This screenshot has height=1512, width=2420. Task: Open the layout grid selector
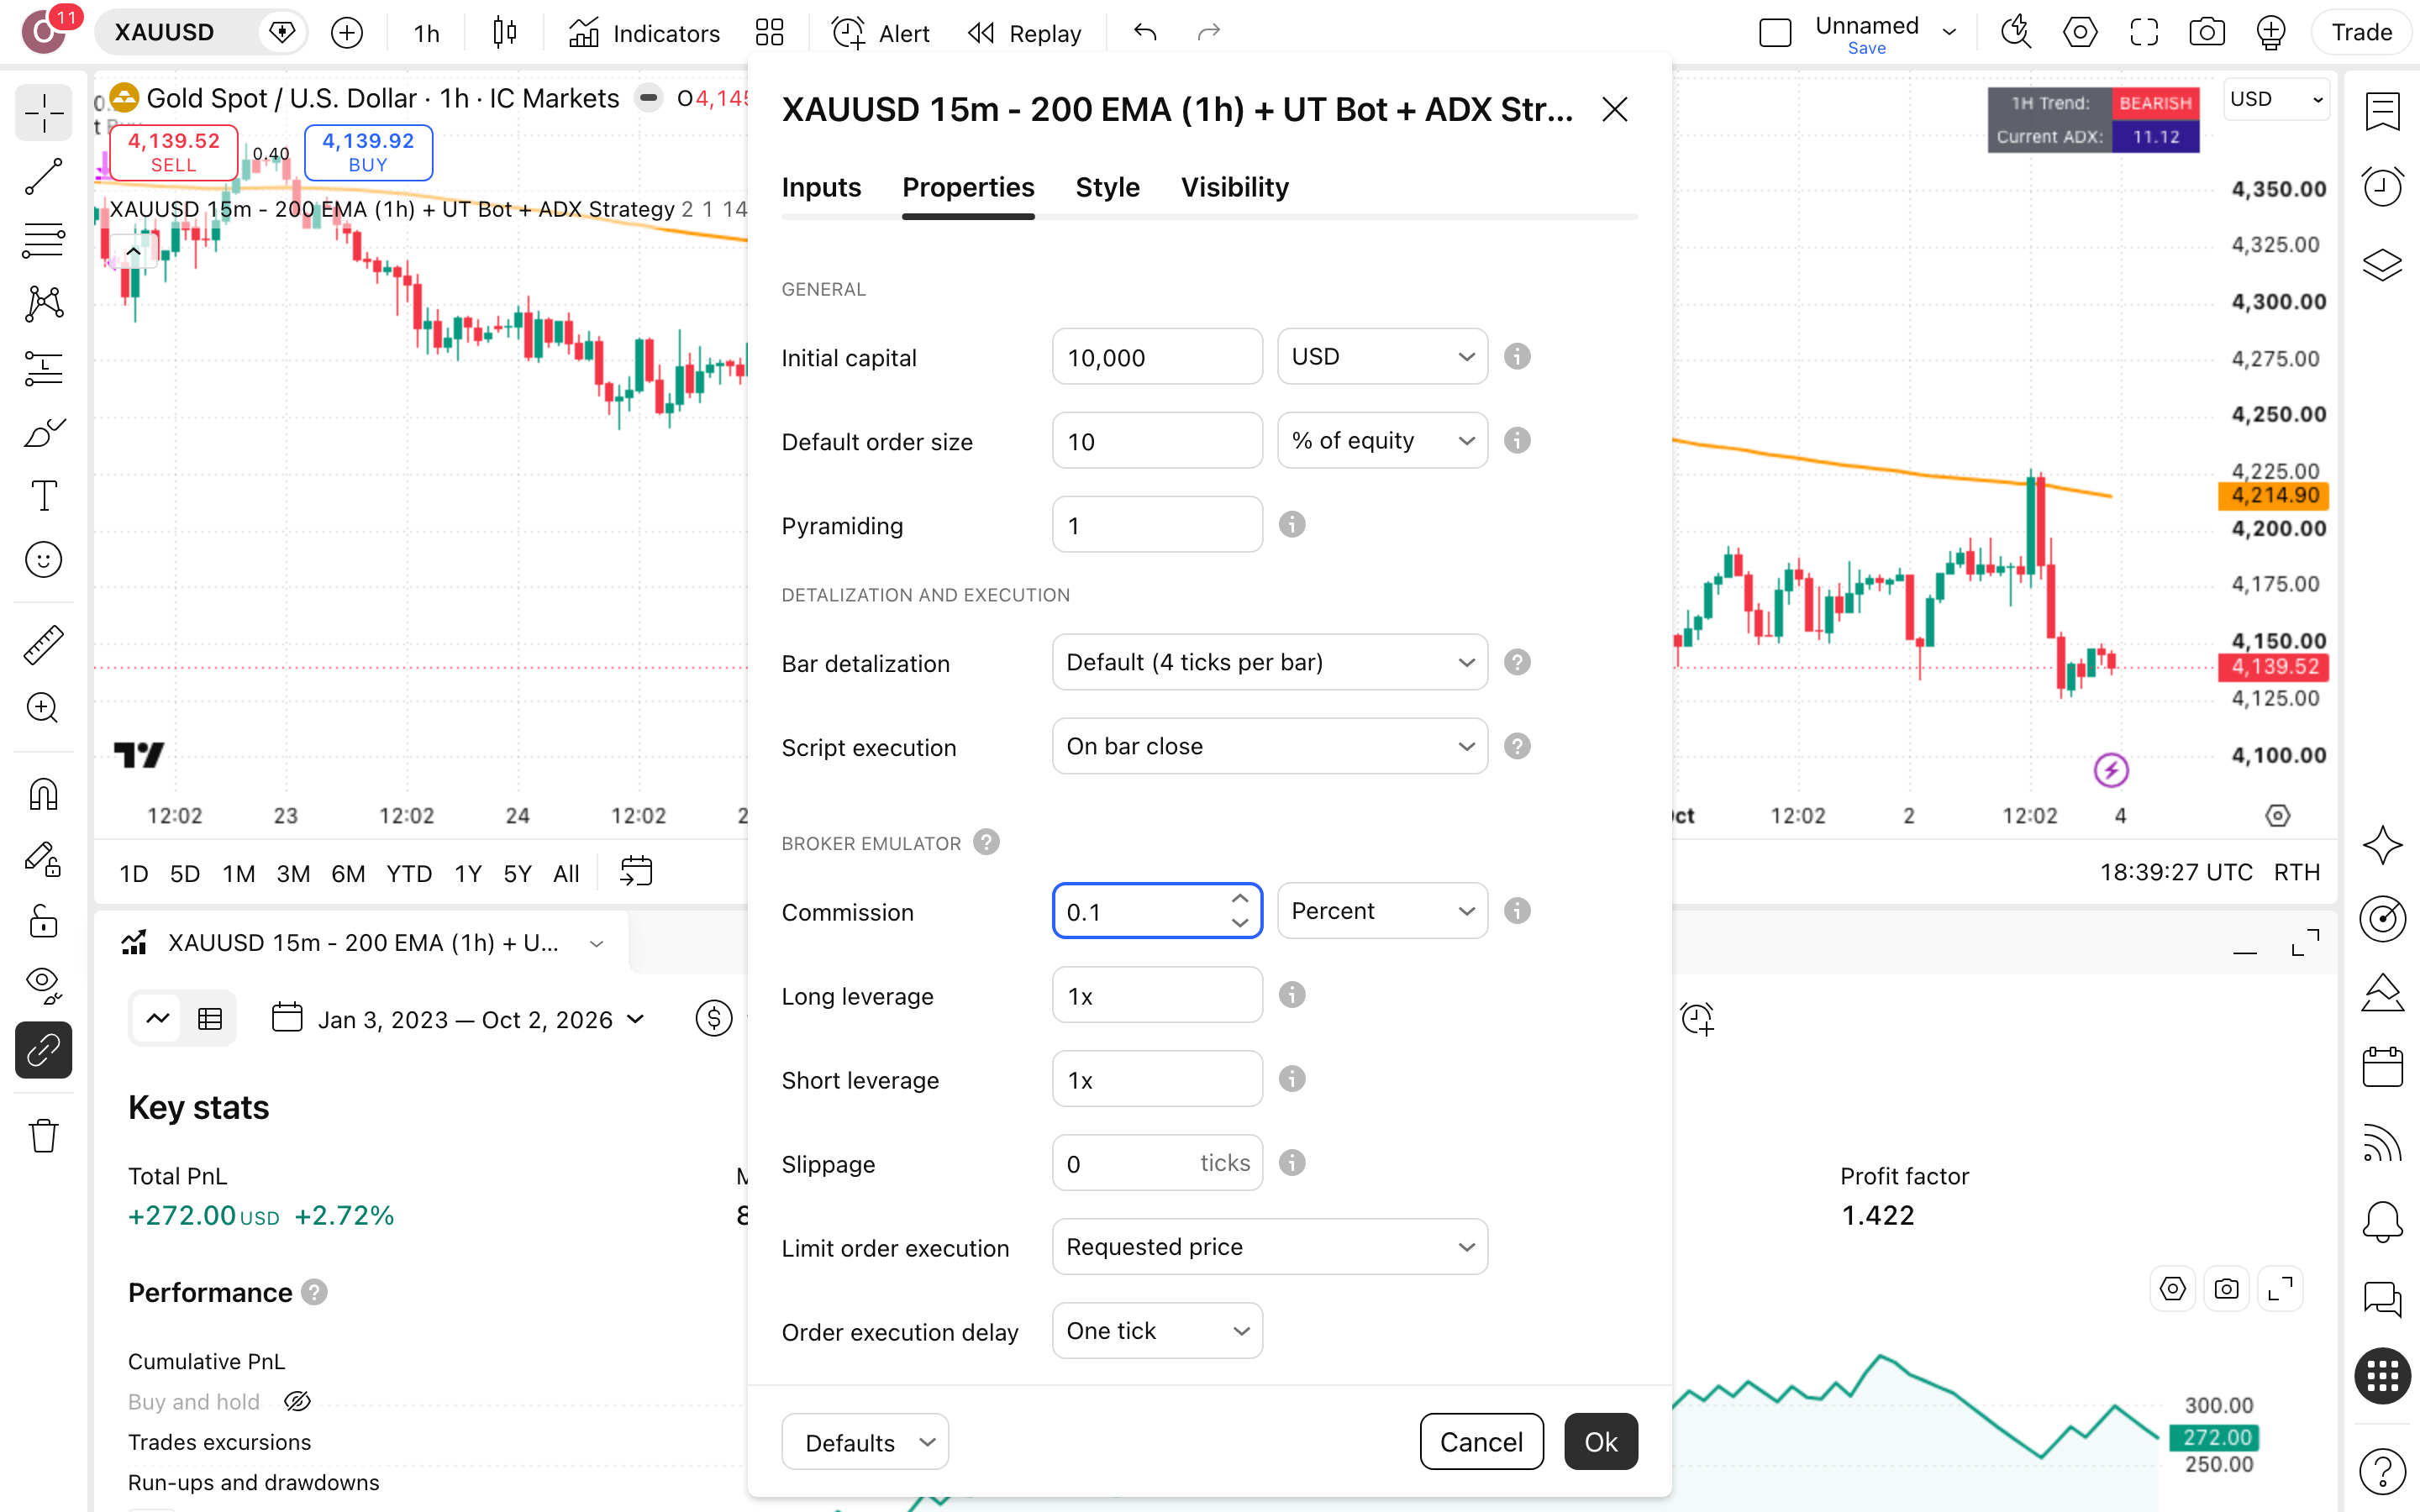click(769, 33)
